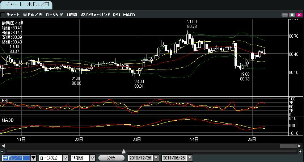The height and width of the screenshot is (162, 304).
Task: Click the 80.78 high price label
Action: point(192,26)
